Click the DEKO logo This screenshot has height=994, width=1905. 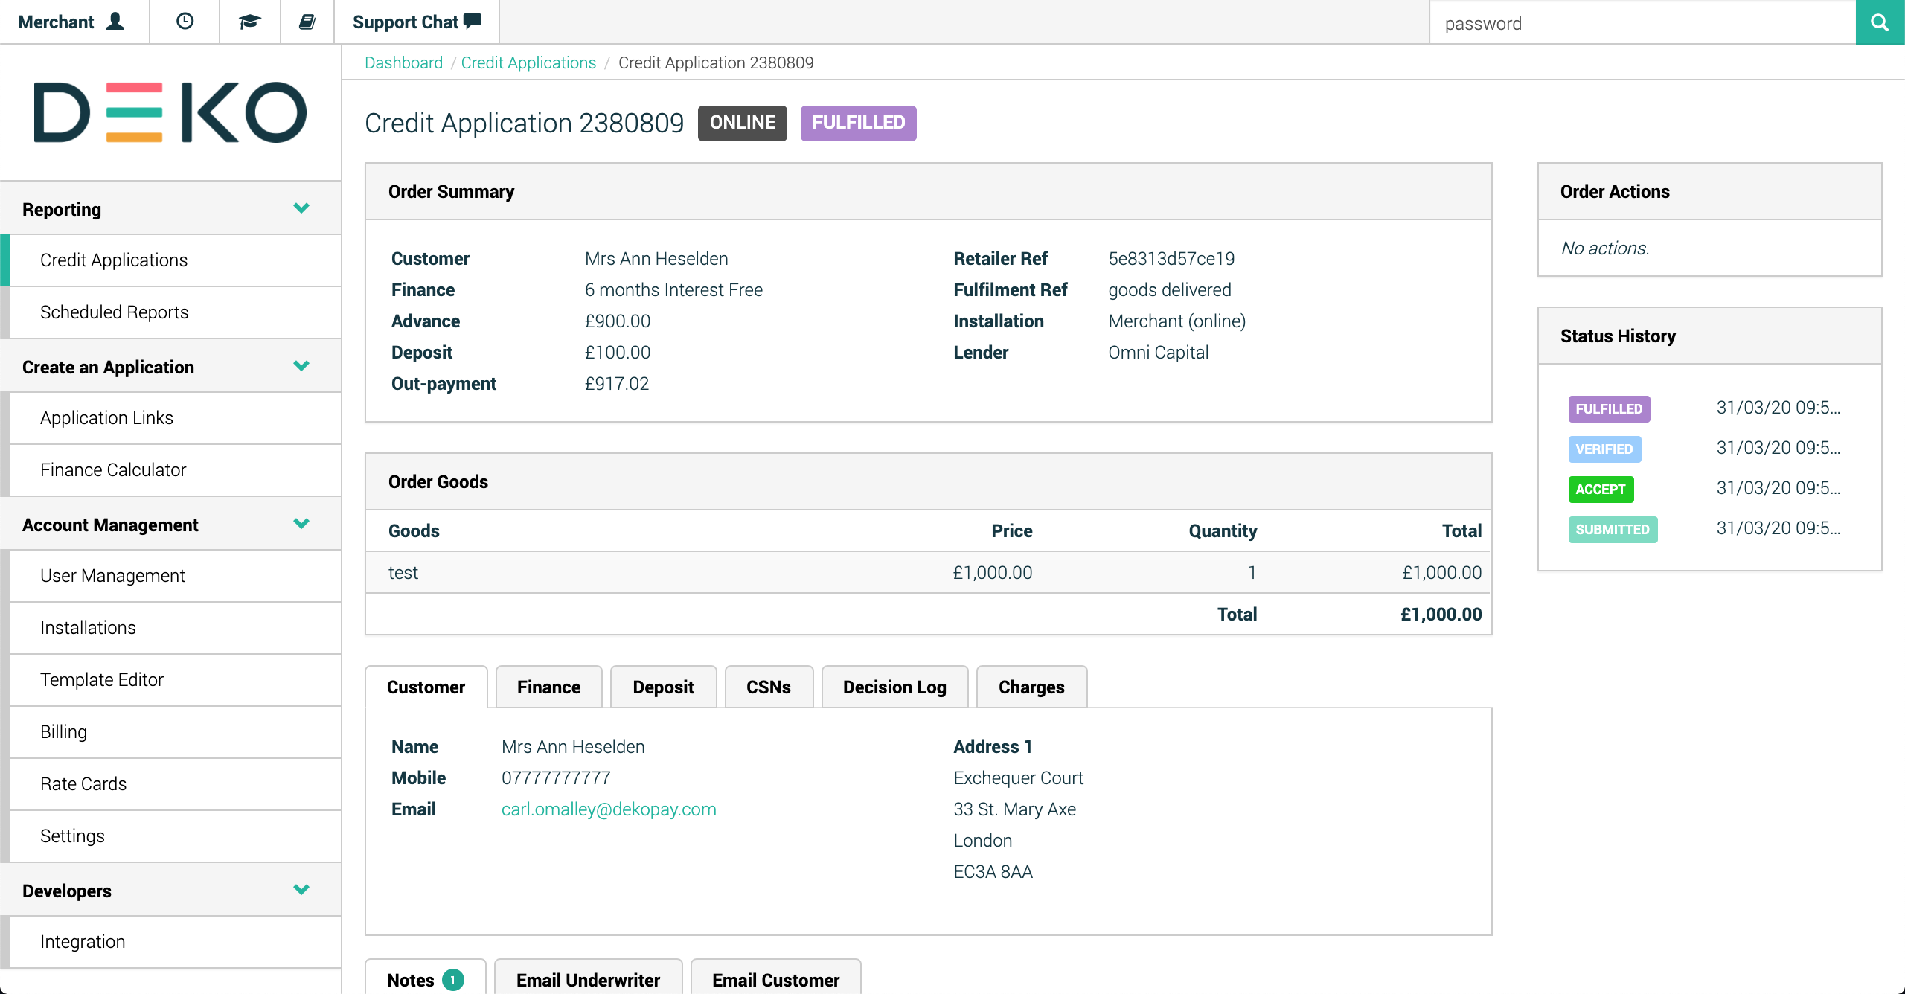[x=170, y=112]
